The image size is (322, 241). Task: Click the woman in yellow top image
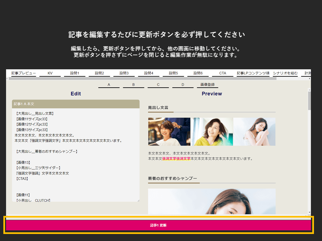212,132
